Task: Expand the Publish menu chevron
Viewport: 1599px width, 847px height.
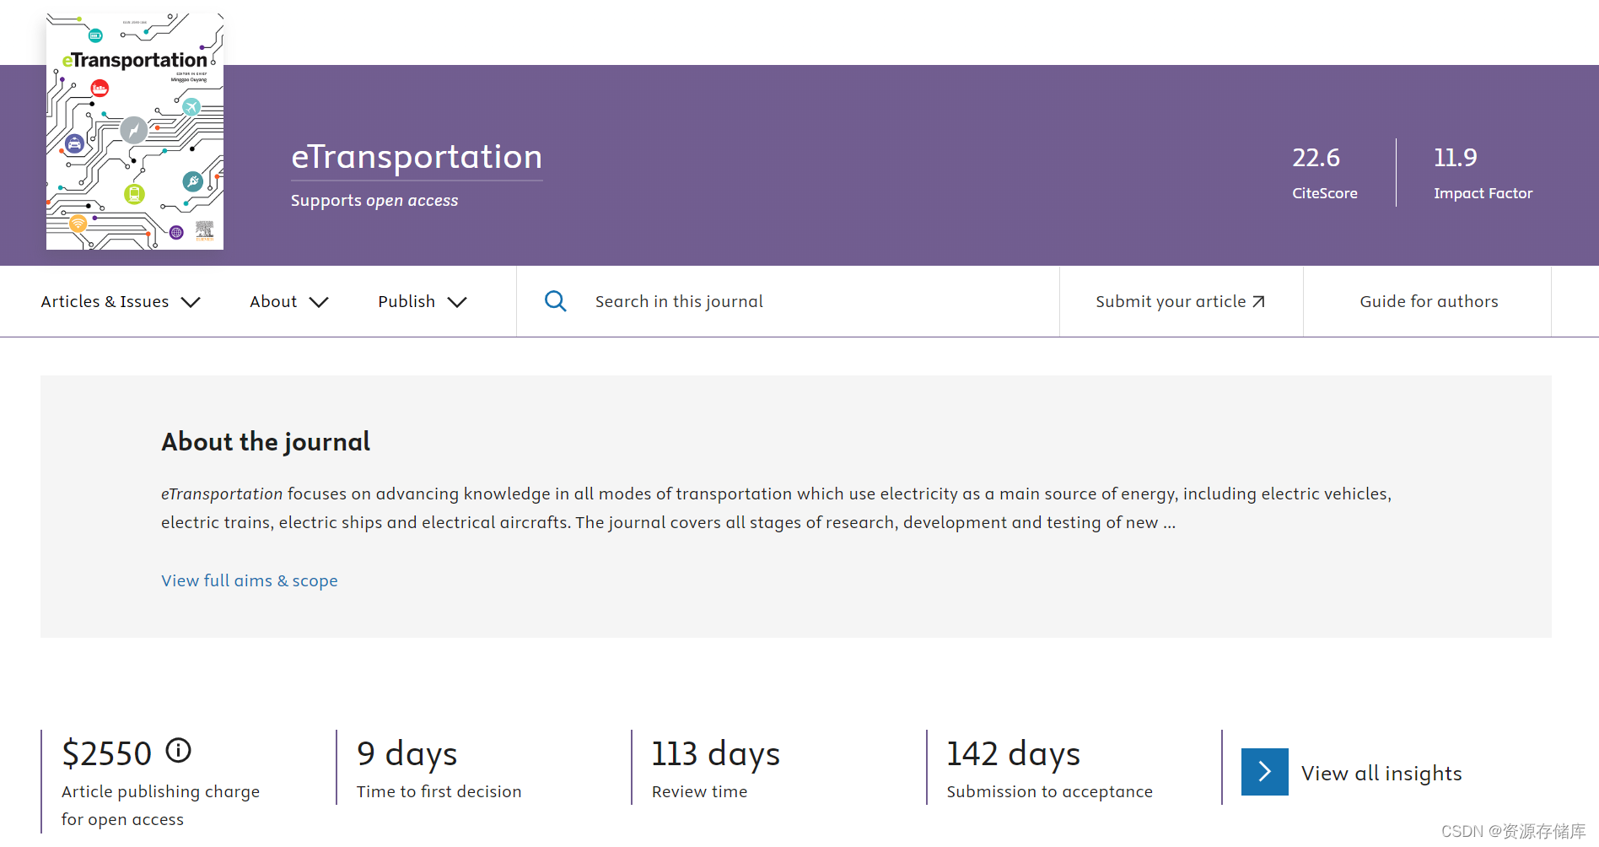Action: coord(457,302)
